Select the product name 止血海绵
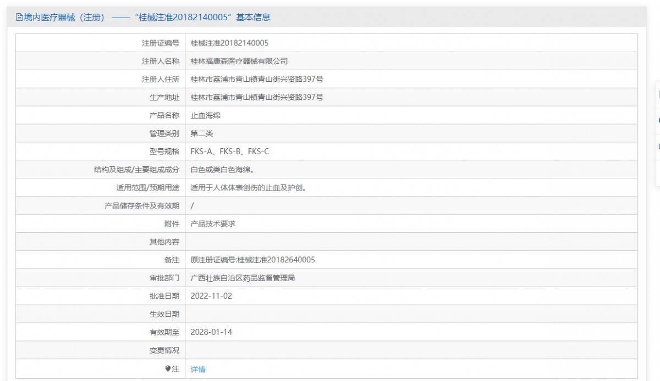Screen dimensions: 660x381 pos(205,115)
